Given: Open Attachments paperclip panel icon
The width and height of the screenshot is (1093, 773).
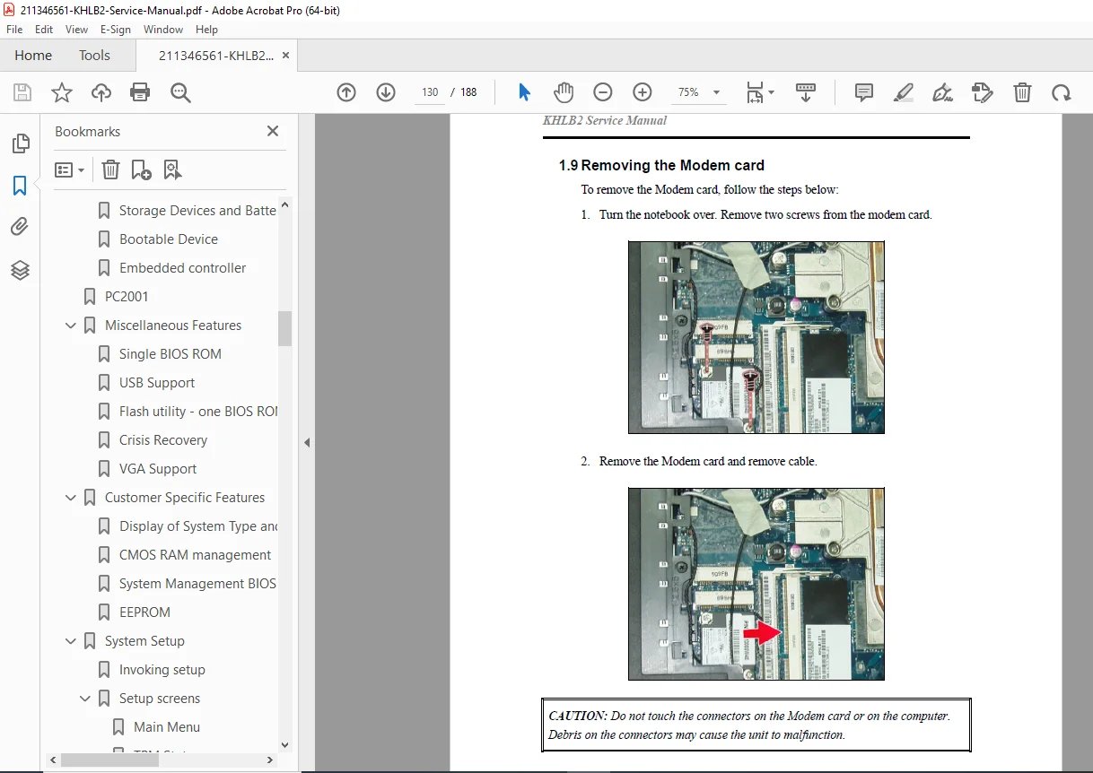Looking at the screenshot, I should [x=20, y=227].
